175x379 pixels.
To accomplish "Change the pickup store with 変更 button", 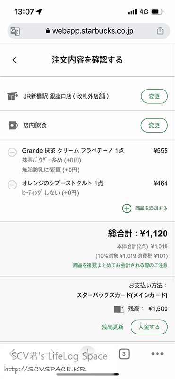I will click(x=154, y=97).
